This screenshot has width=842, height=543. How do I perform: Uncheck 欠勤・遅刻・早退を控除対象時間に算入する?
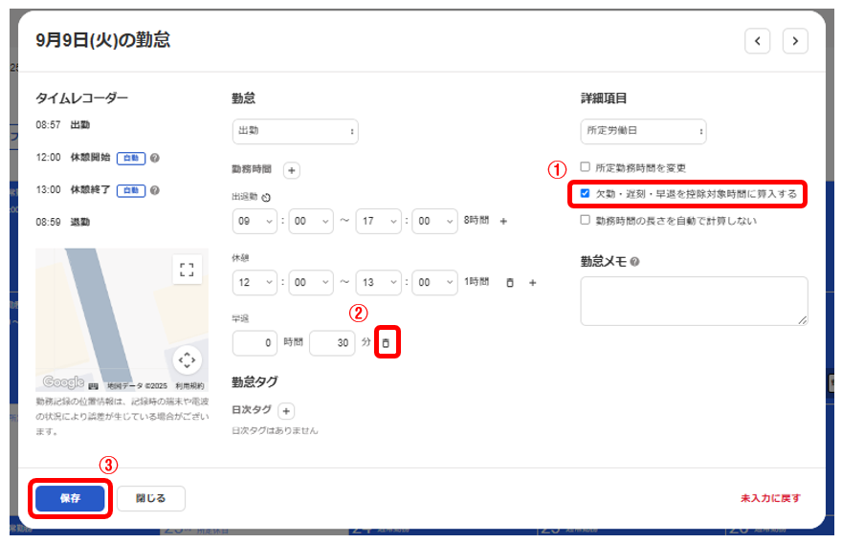click(586, 193)
